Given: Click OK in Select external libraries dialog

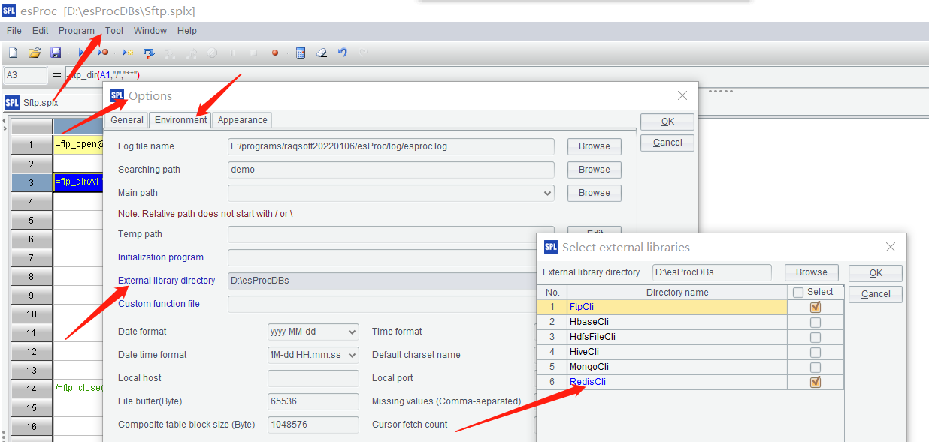Looking at the screenshot, I should tap(876, 273).
